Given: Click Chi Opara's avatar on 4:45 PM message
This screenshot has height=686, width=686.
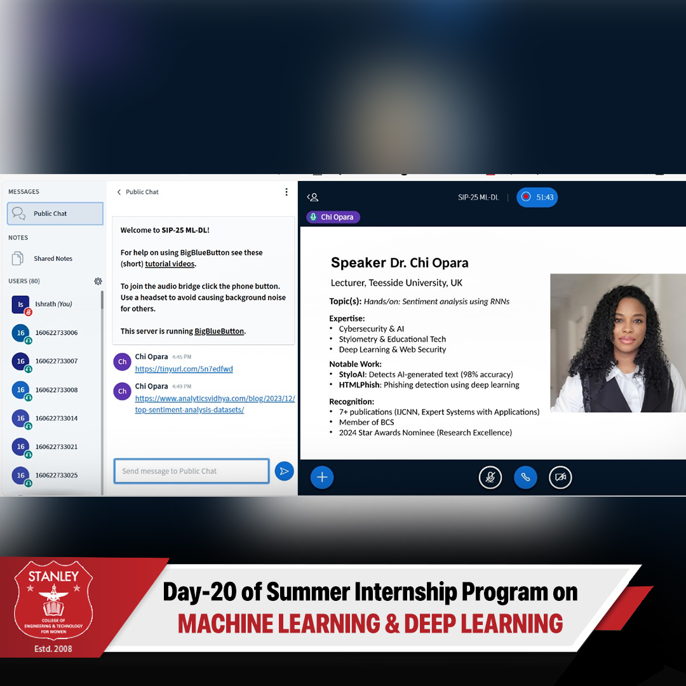Looking at the screenshot, I should click(123, 362).
